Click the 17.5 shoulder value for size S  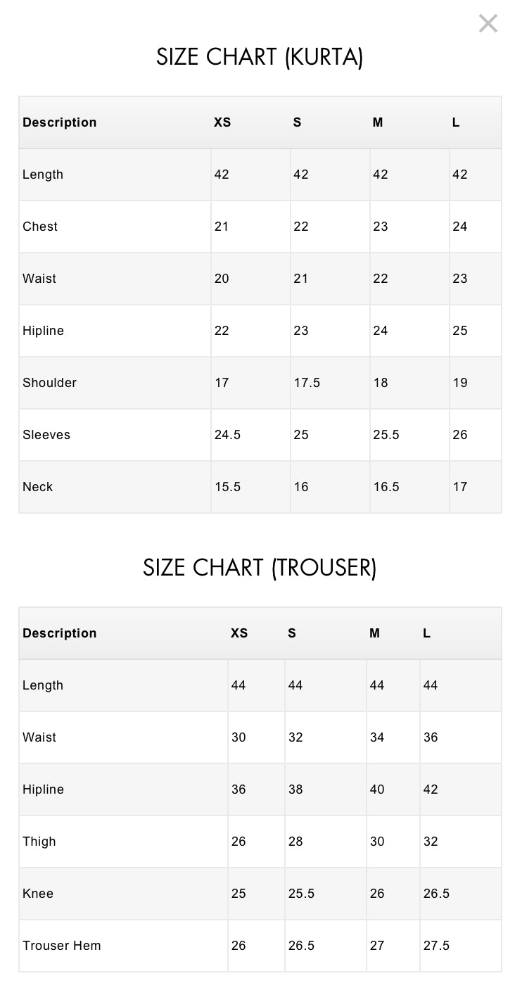pos(307,383)
